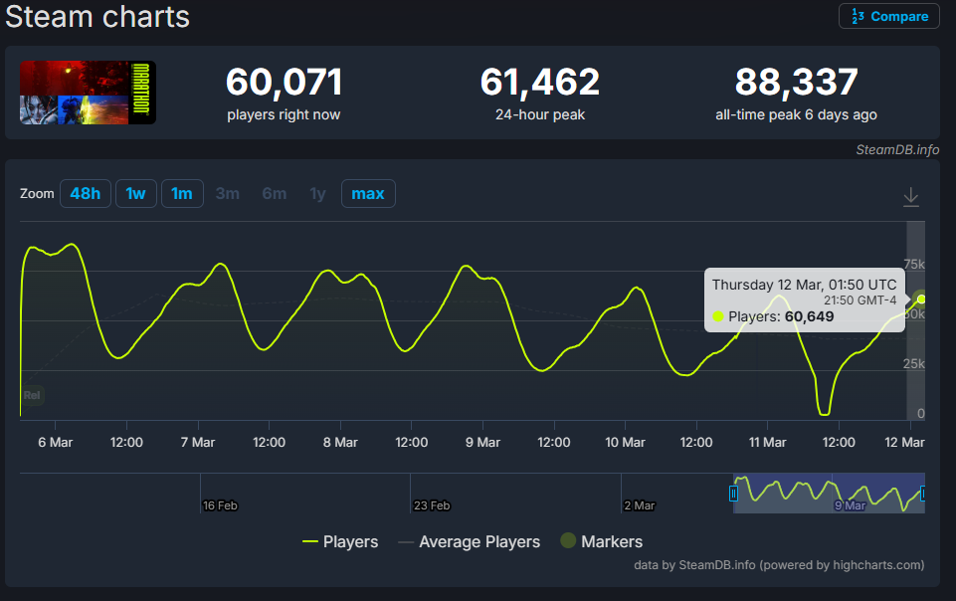The width and height of the screenshot is (956, 601).
Task: Click the '10 Mar' axis label
Action: (625, 443)
